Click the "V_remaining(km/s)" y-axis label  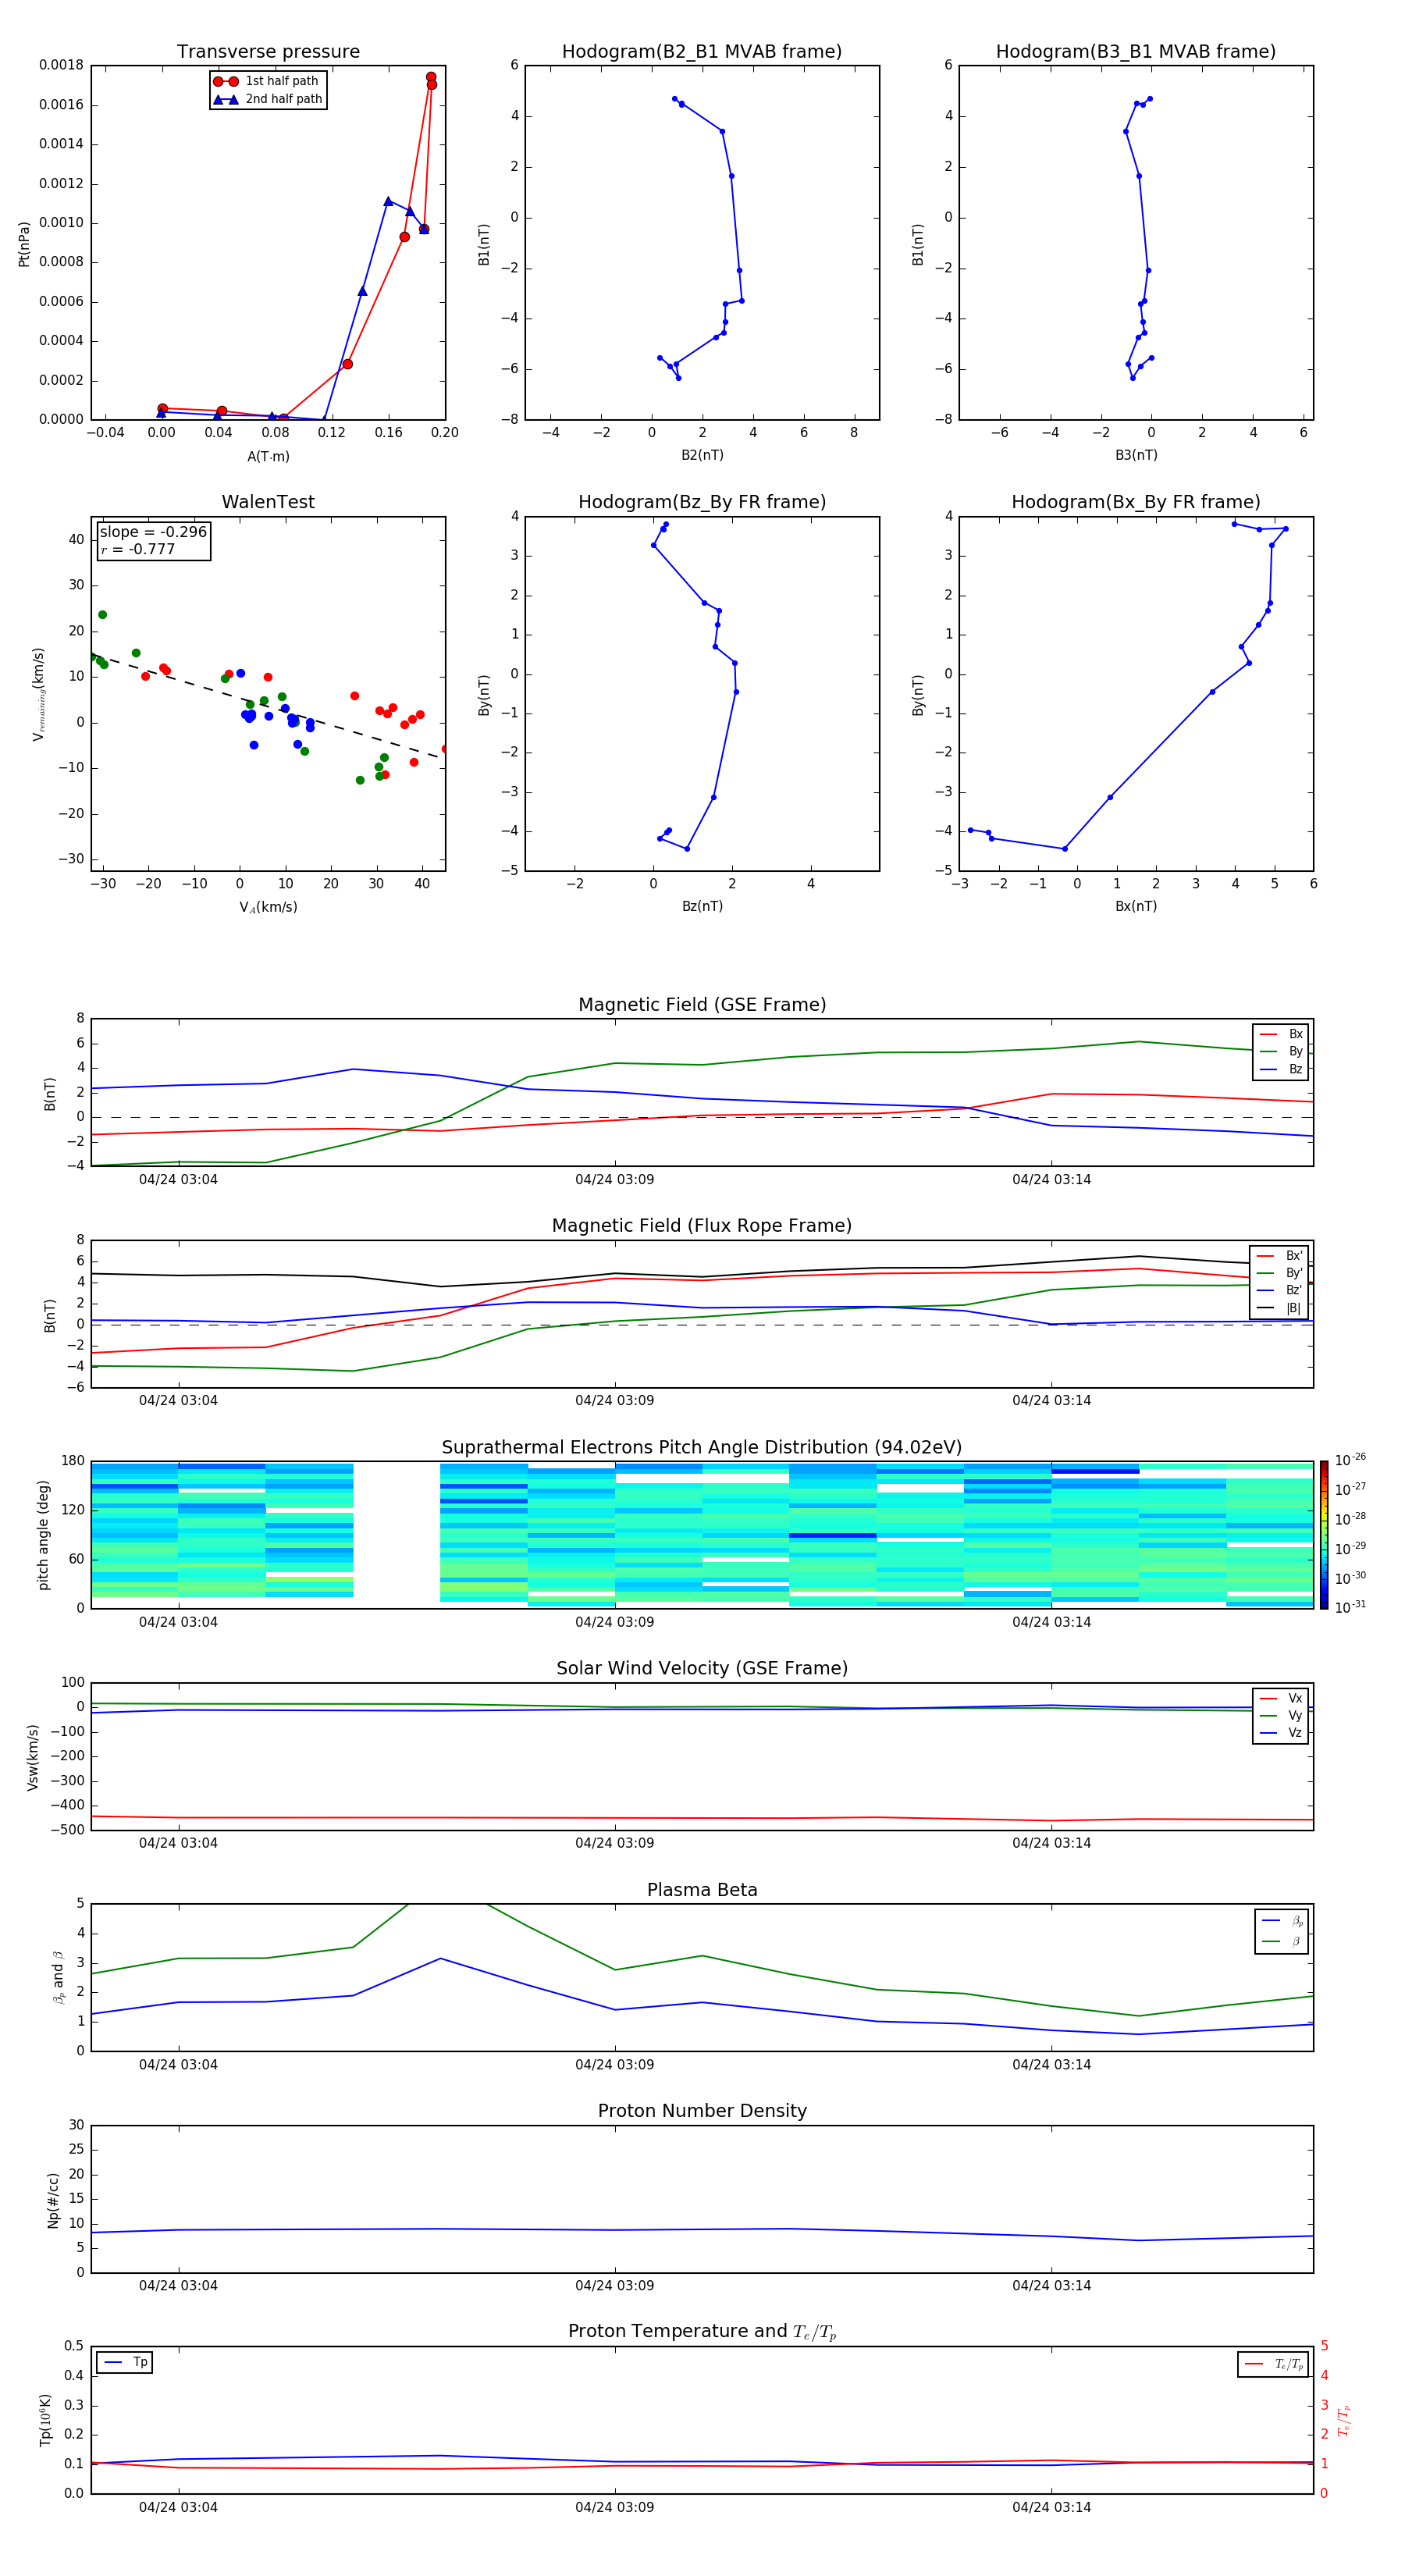(x=39, y=694)
